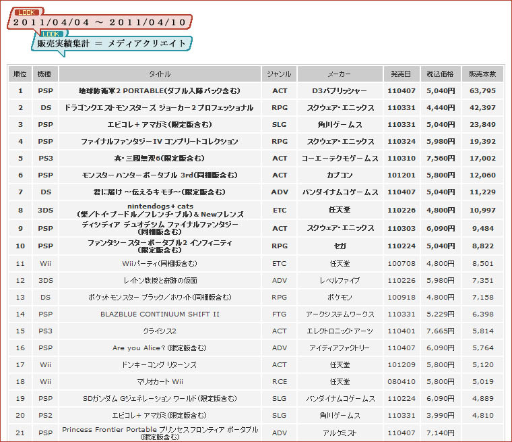Viewport: 512px width, 442px height.
Task: Click sales figure 11,229
Action: pyautogui.click(x=482, y=192)
